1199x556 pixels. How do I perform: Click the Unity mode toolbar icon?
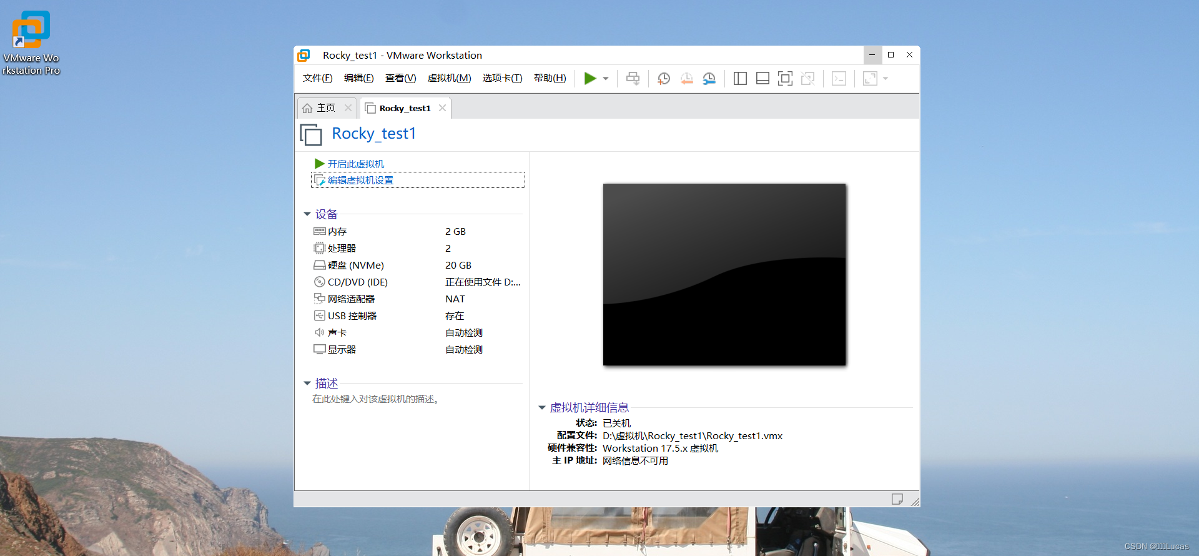[x=807, y=78]
